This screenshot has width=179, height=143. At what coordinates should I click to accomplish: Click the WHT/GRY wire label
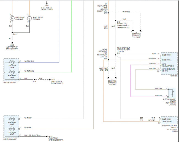(x=28, y=118)
